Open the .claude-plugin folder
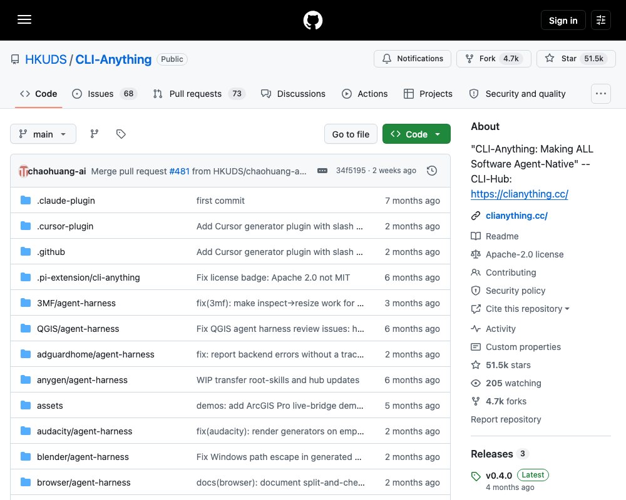Screen dimensions: 626x500 click(66, 201)
